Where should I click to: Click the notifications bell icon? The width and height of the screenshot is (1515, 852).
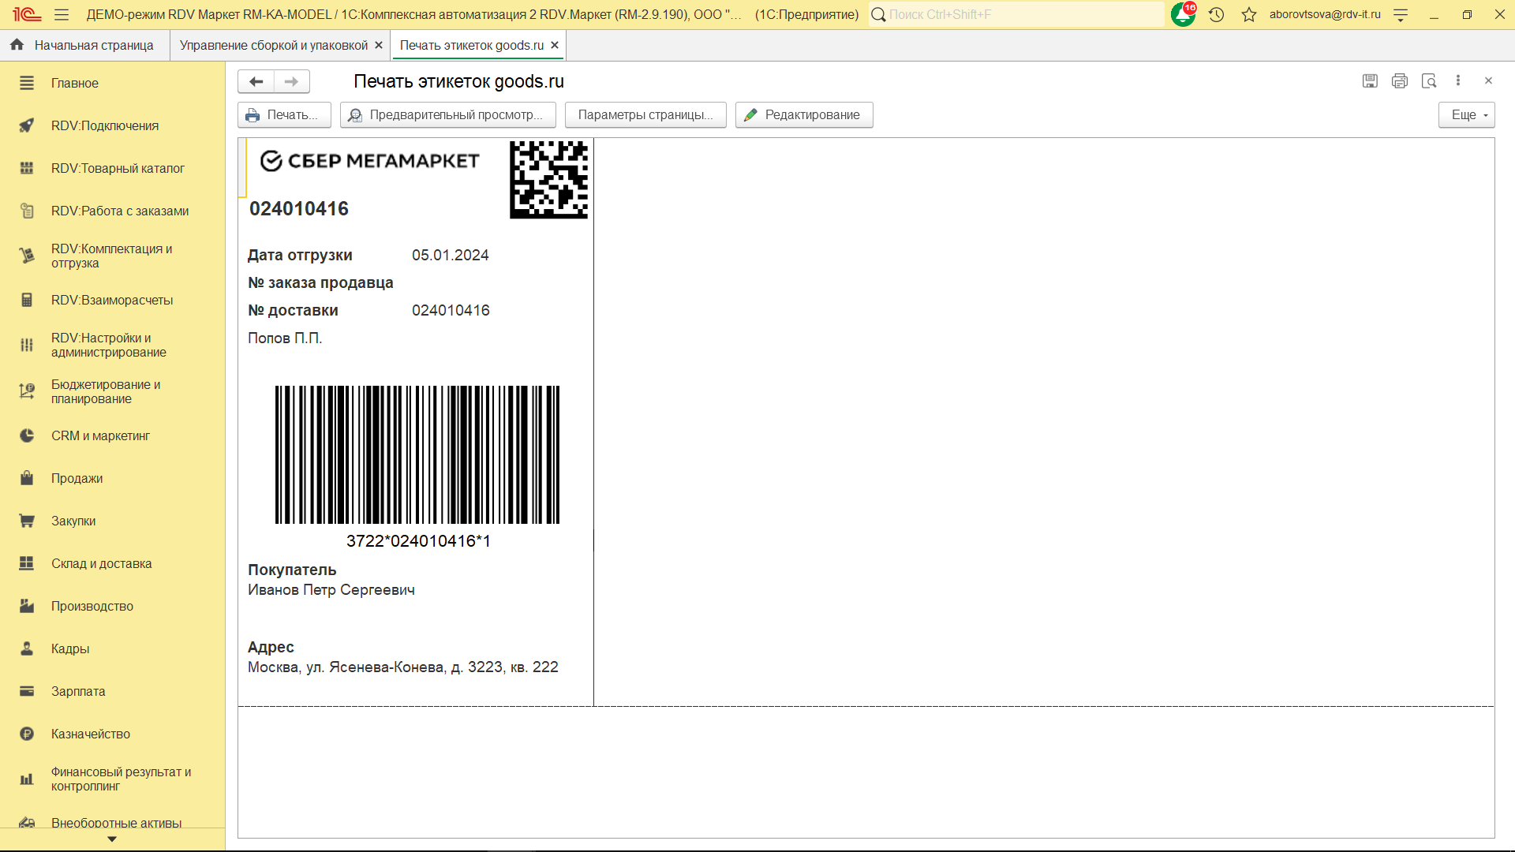coord(1182,14)
